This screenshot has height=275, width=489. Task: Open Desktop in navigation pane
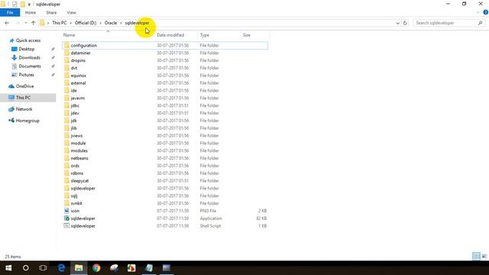pos(27,49)
